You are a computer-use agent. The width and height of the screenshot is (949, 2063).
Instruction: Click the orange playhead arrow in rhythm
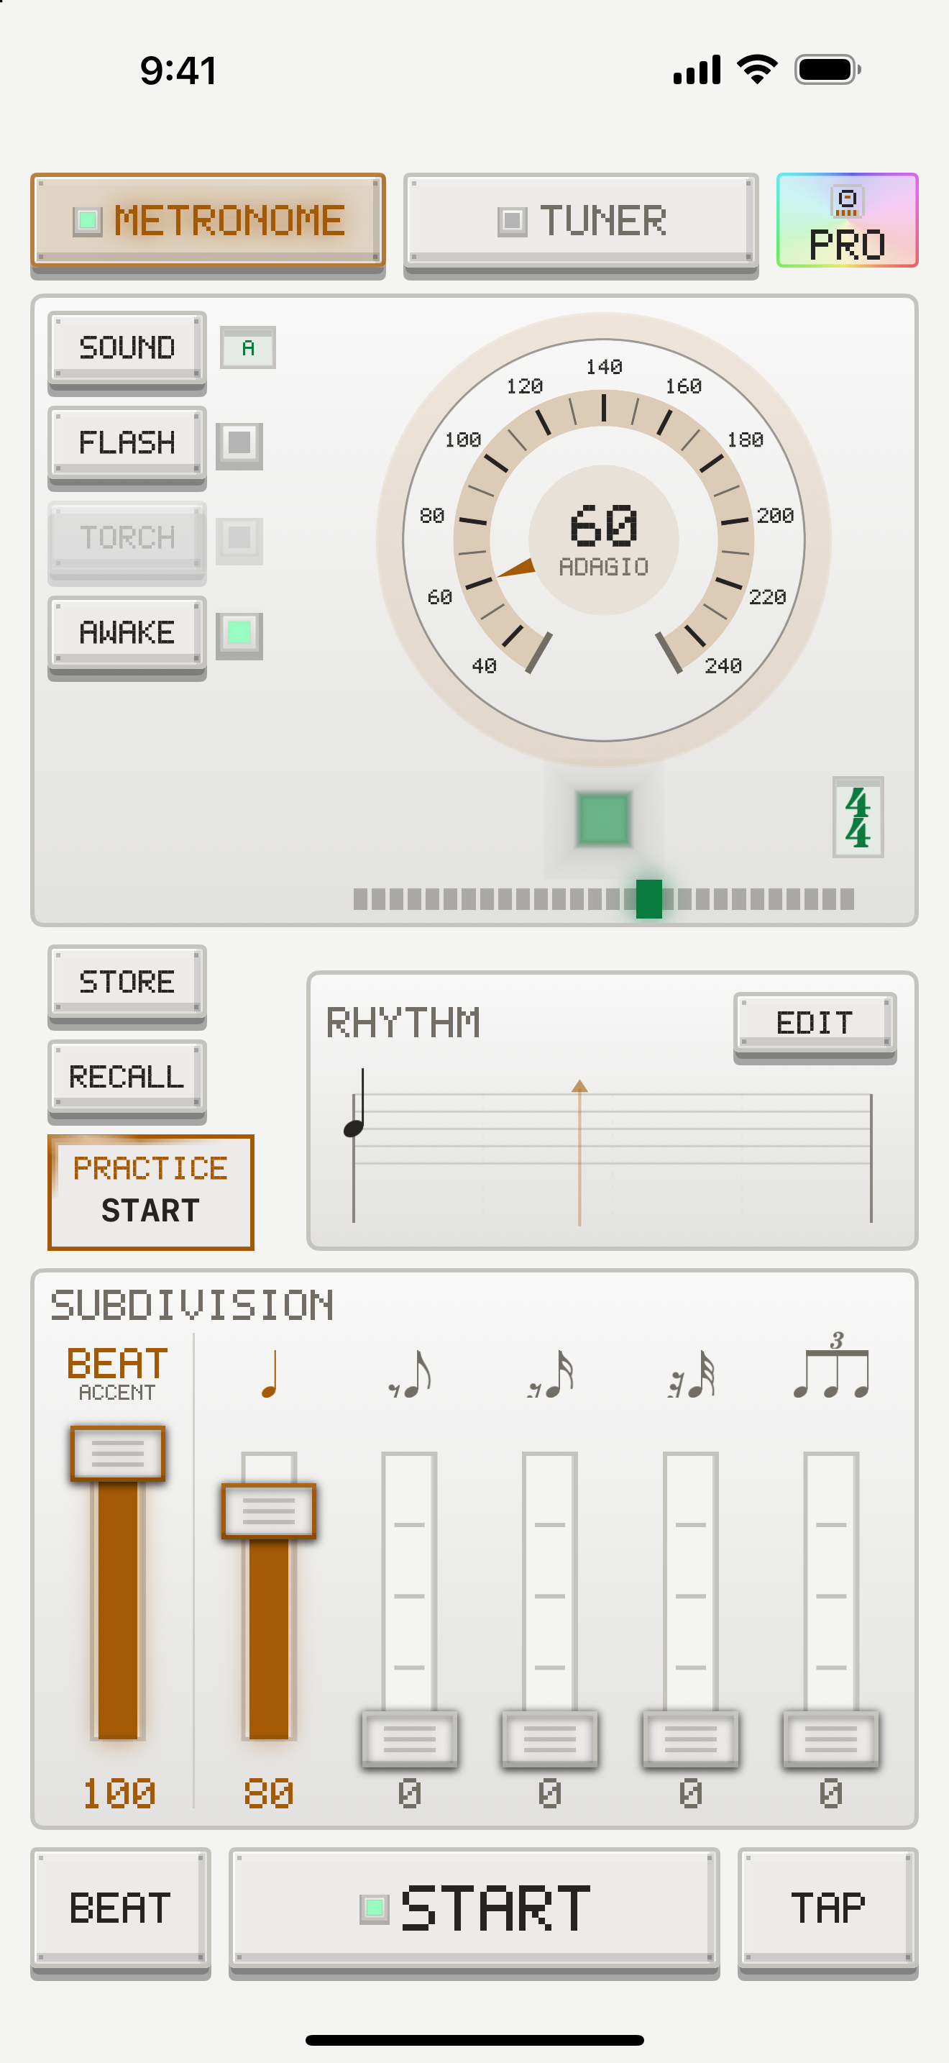point(580,1086)
